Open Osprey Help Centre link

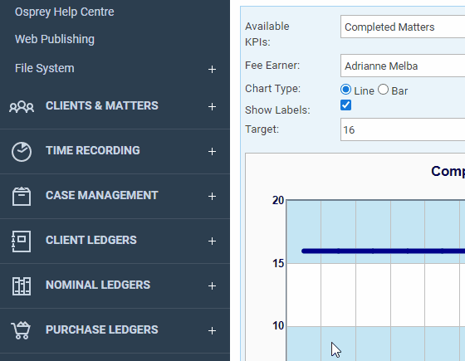tap(65, 12)
